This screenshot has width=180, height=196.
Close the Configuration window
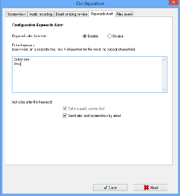point(173,2)
